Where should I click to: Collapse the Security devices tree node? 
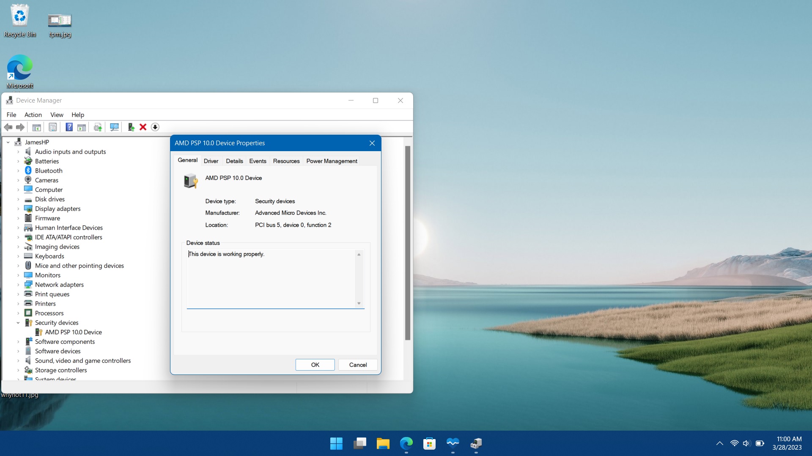(18, 323)
